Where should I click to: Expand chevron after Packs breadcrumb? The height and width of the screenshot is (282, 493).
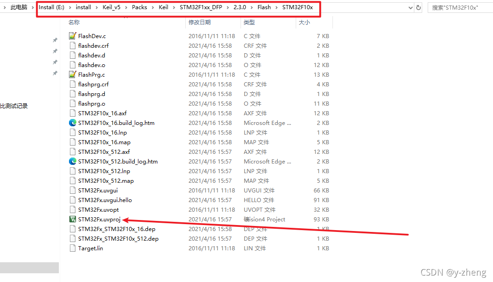click(x=153, y=7)
